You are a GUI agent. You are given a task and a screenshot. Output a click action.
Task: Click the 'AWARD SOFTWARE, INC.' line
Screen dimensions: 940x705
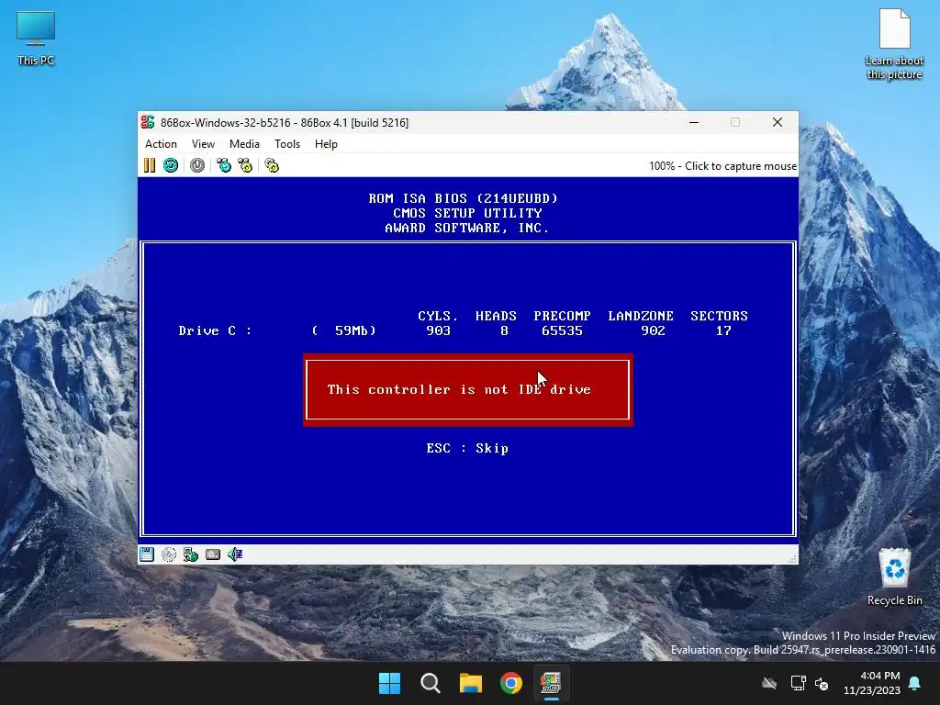[x=467, y=229]
